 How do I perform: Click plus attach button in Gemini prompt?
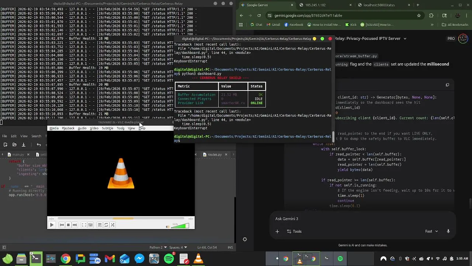(x=277, y=231)
